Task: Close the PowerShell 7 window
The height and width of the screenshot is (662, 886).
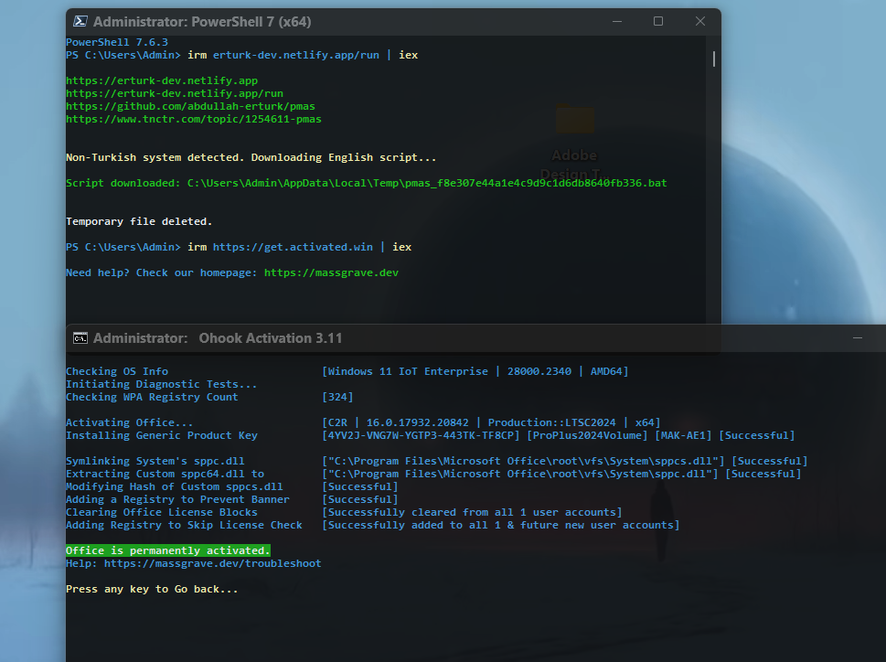Action: 700,21
